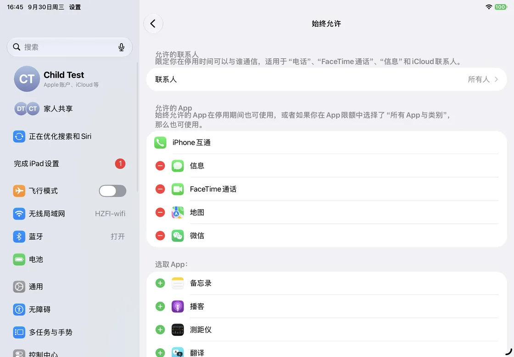Viewport: 514px width, 357px height.
Task: Click the DT CT family avatars
Action: [x=27, y=108]
